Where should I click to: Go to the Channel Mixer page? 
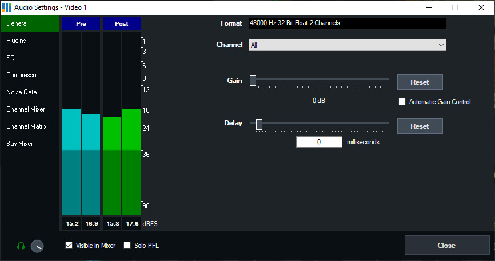25,109
